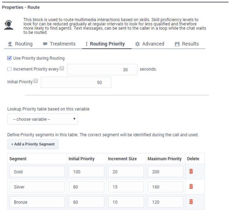Image resolution: width=231 pixels, height=215 pixels.
Task: Enable Increment Priority every checkbox
Action: pos(10,69)
